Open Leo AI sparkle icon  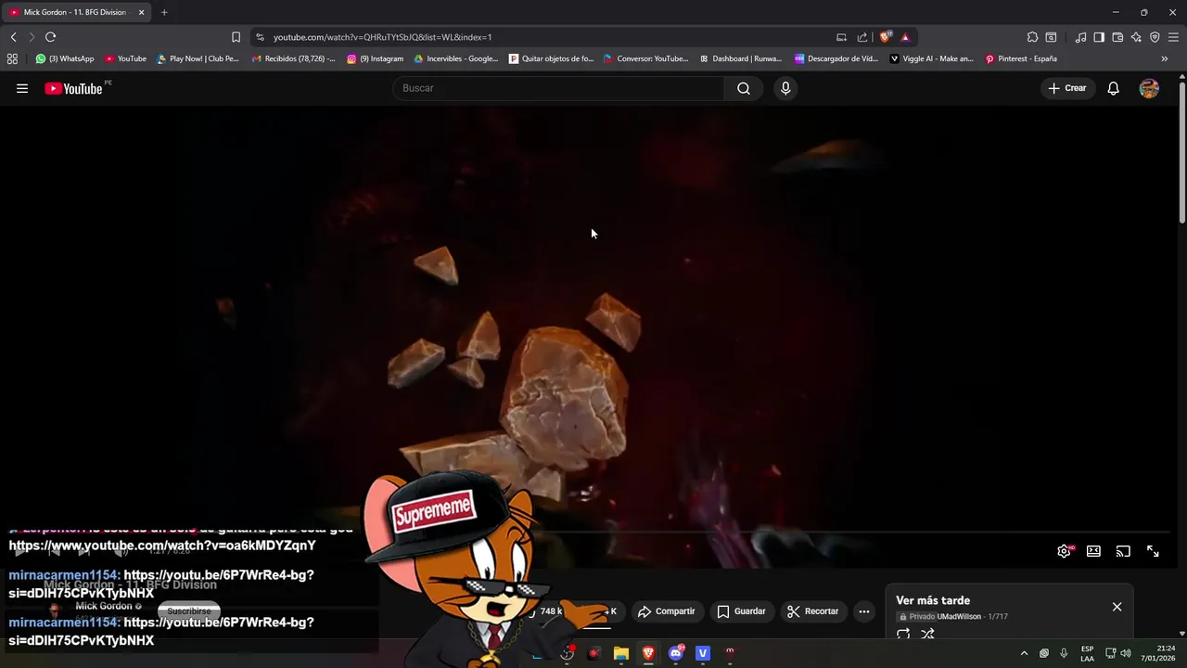[x=1136, y=37]
